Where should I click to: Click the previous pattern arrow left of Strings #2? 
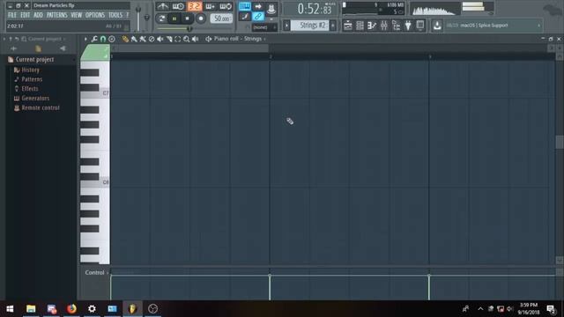coord(286,26)
